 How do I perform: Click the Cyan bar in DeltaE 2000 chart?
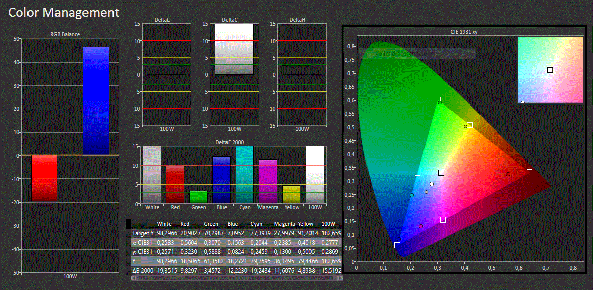[245, 175]
